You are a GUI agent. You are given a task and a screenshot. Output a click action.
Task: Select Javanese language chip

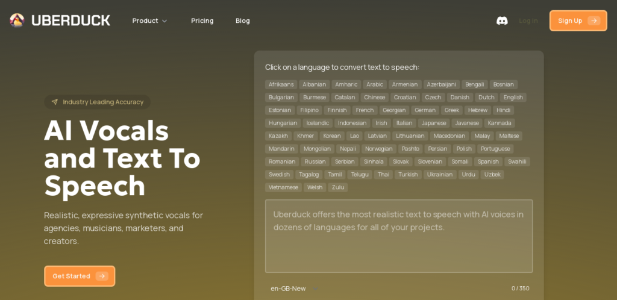click(467, 123)
